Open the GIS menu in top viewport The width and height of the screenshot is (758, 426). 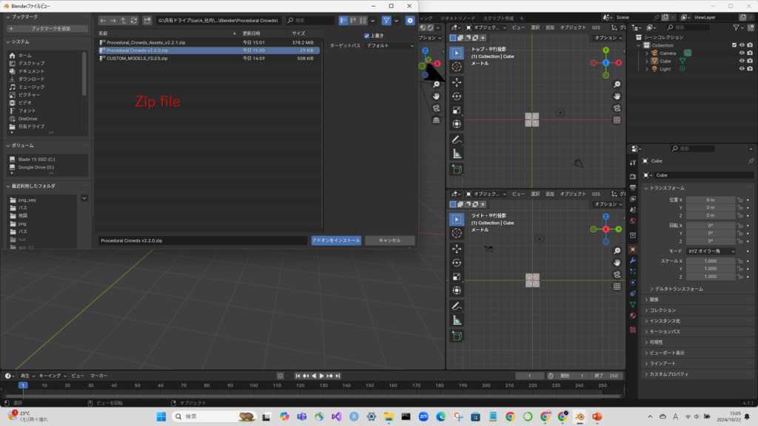point(596,27)
